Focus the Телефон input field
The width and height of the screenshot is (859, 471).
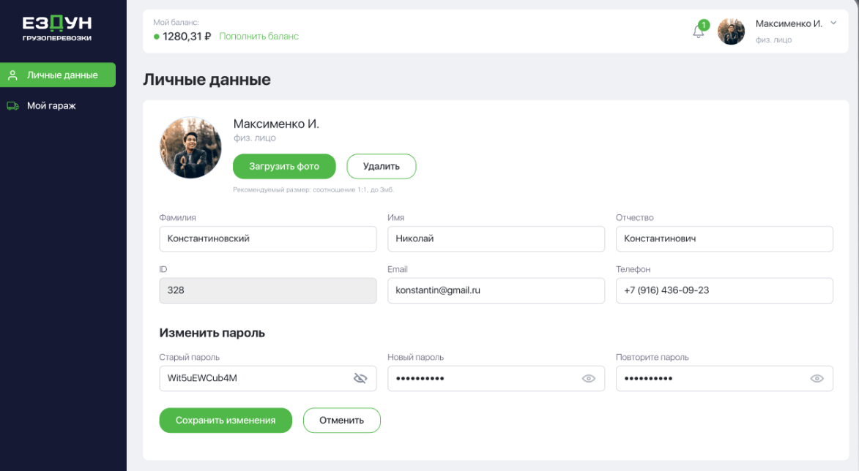tap(724, 290)
